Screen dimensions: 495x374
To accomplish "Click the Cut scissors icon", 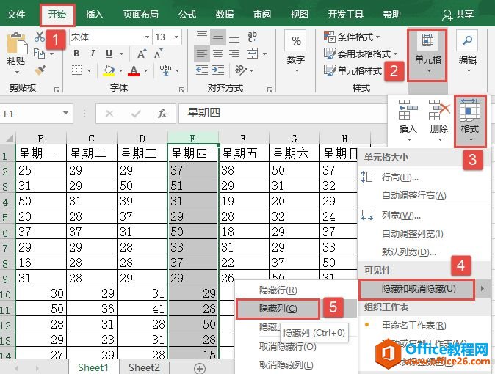I will 40,37.
